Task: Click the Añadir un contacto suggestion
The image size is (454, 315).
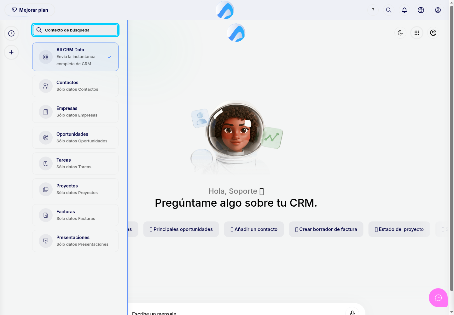Action: point(254,229)
